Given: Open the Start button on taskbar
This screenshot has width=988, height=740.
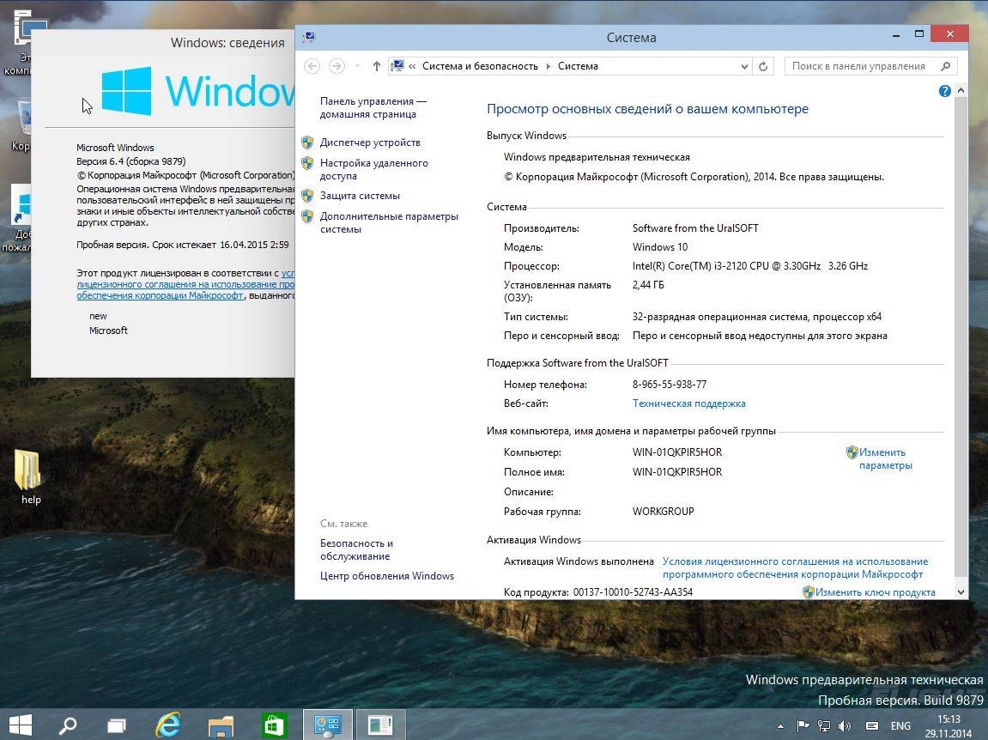Looking at the screenshot, I should (x=20, y=725).
